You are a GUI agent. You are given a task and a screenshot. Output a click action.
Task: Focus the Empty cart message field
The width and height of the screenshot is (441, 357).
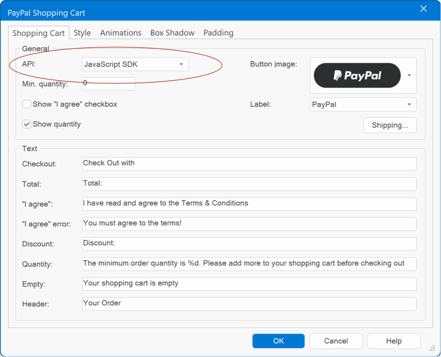(249, 284)
